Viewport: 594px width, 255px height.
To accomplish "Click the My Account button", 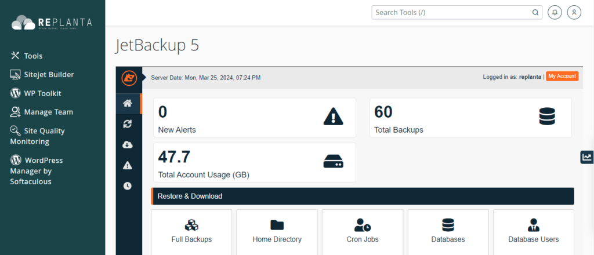I will 562,76.
